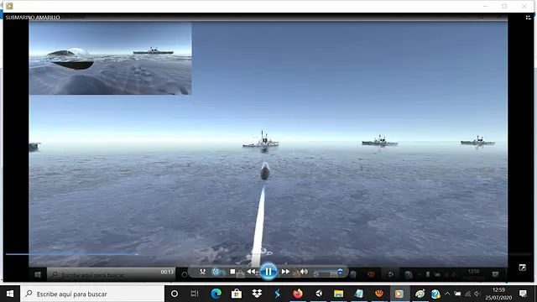Screen dimensions: 537x302
Task: Switch to Library with top-right grid icon
Action: [528, 18]
